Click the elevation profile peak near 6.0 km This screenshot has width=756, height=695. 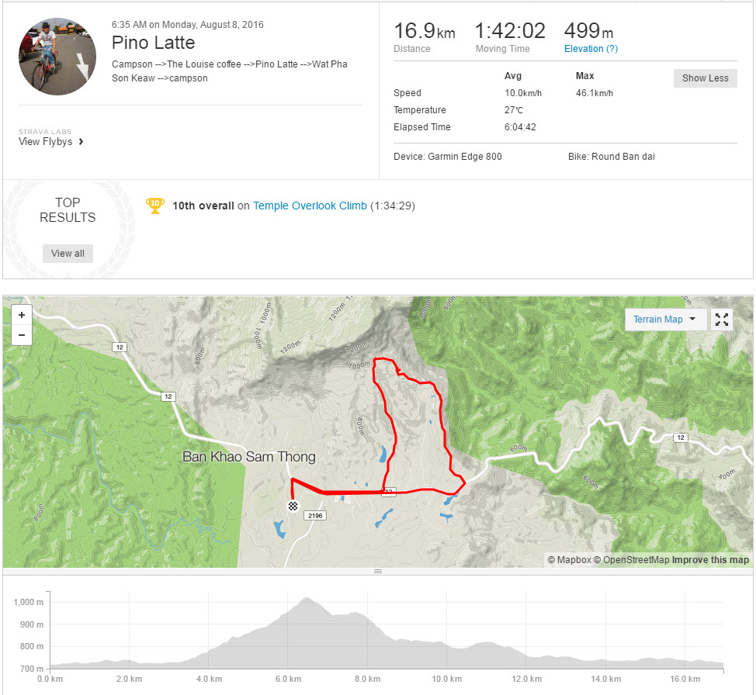[x=306, y=599]
